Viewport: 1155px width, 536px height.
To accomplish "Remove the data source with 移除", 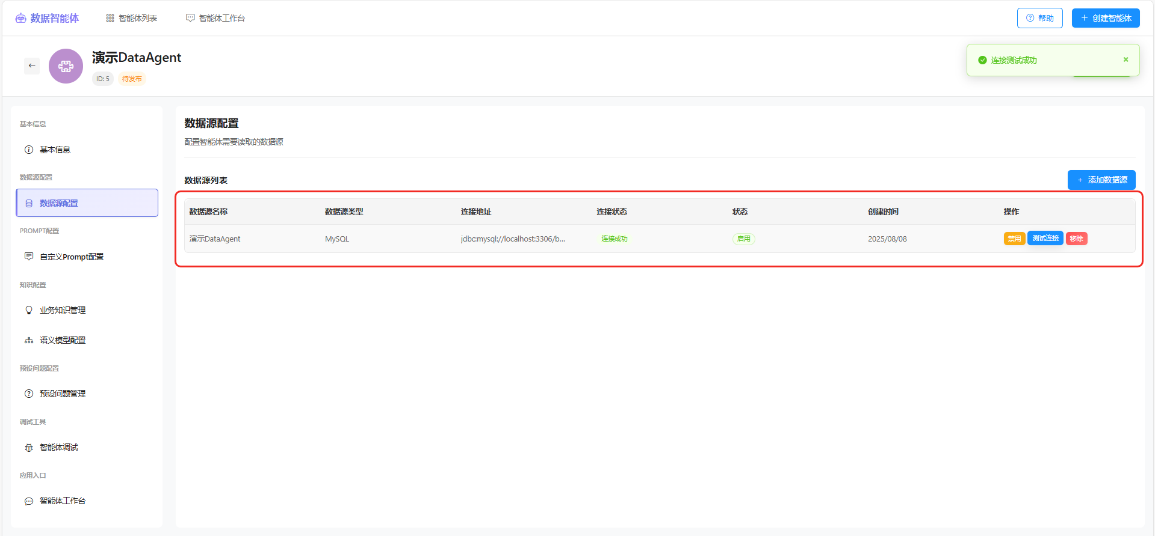I will 1076,239.
